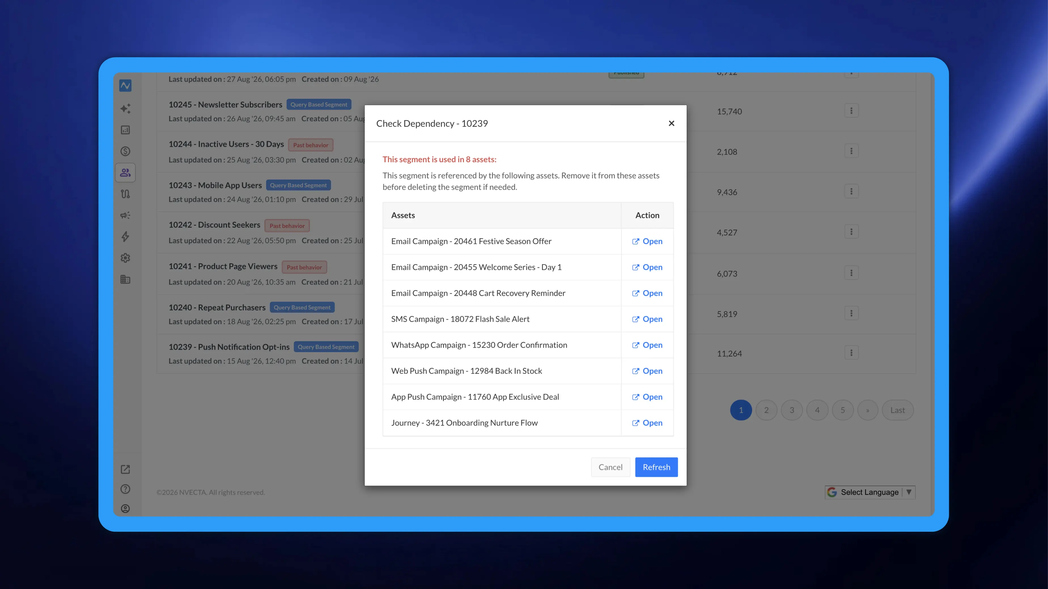
Task: Click the Query Based Segment tag on Newsletter Subscribers
Action: (x=319, y=104)
